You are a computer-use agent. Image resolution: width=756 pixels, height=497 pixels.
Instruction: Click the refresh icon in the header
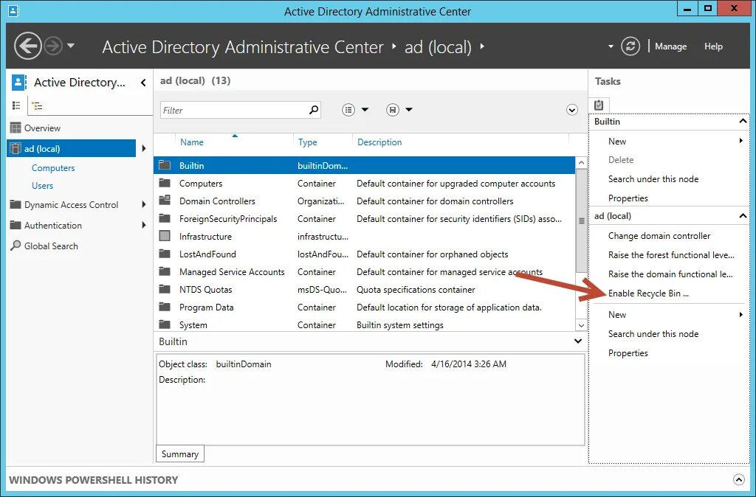630,46
